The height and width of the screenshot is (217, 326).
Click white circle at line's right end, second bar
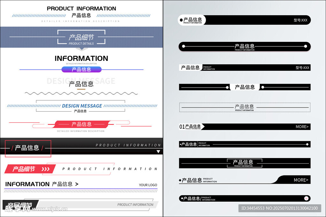tap(306, 46)
